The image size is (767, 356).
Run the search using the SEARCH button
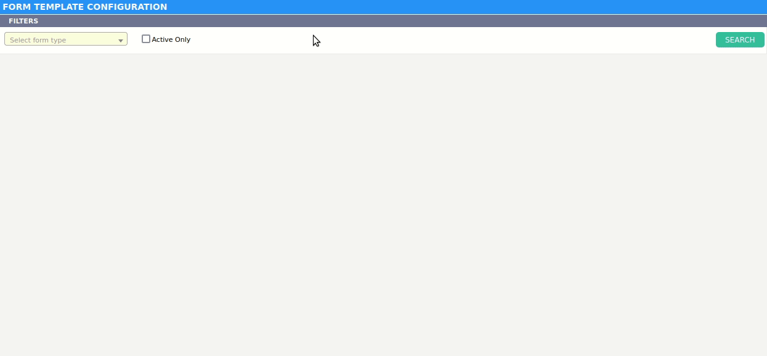(x=740, y=40)
